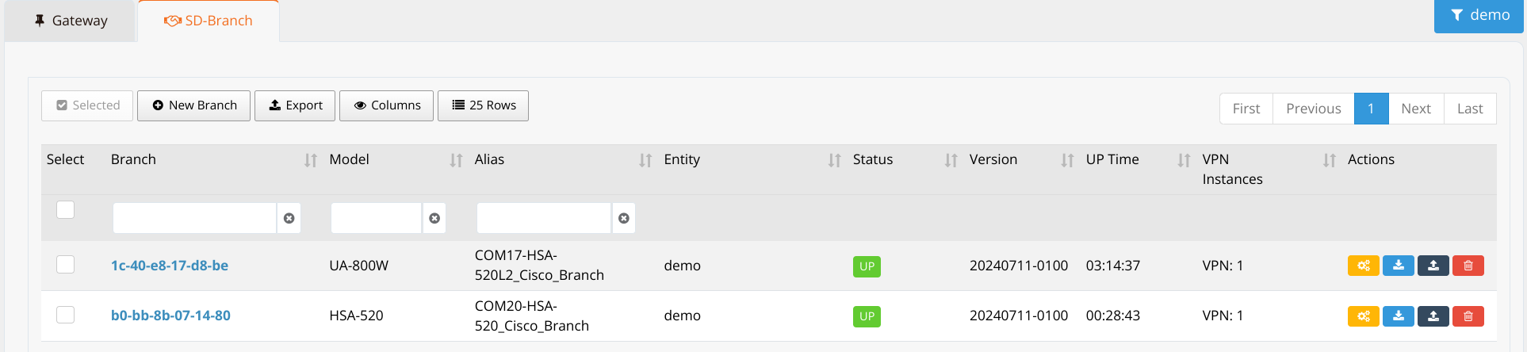Open the Columns visibility dropdown

click(x=386, y=105)
